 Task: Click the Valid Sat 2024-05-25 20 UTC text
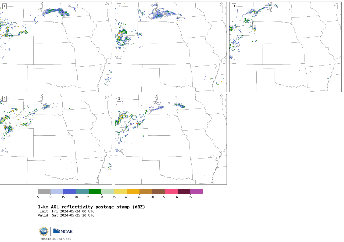click(x=66, y=215)
